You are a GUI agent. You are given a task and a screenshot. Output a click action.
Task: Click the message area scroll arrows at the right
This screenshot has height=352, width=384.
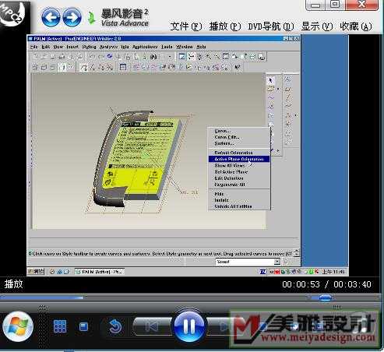click(x=297, y=252)
